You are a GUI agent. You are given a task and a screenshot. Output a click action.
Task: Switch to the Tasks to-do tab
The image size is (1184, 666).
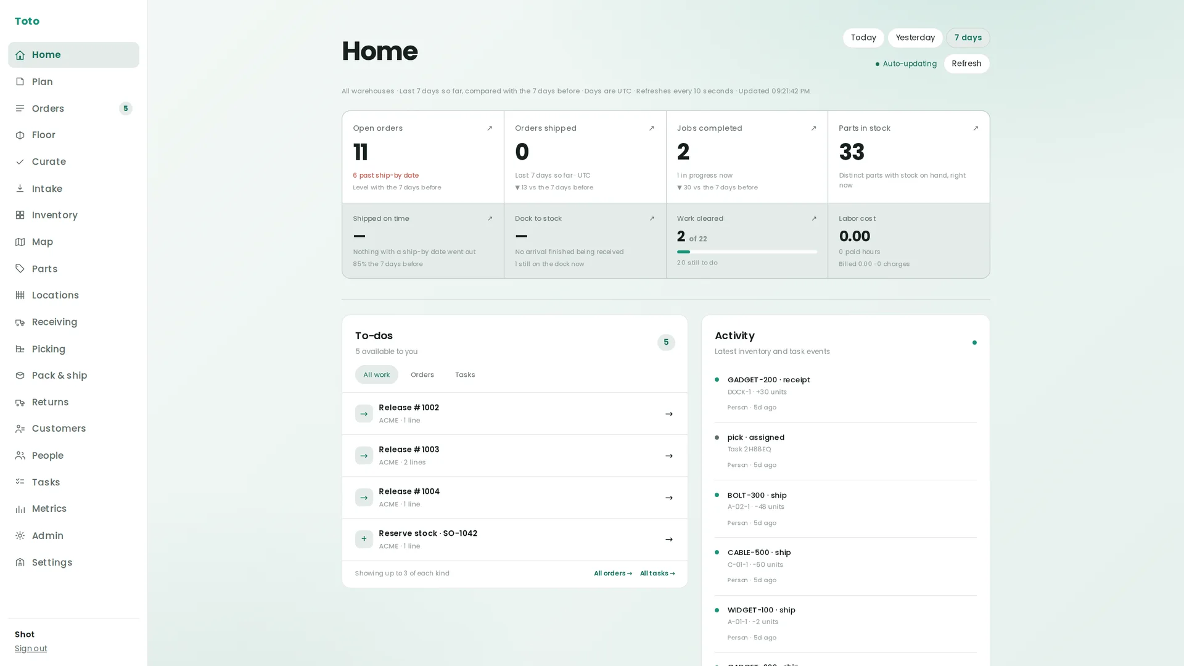[465, 374]
